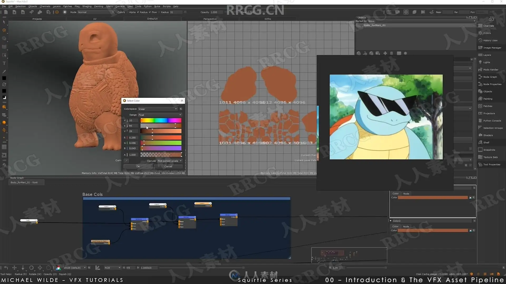Click the Hue gradient slider bar

(x=161, y=120)
